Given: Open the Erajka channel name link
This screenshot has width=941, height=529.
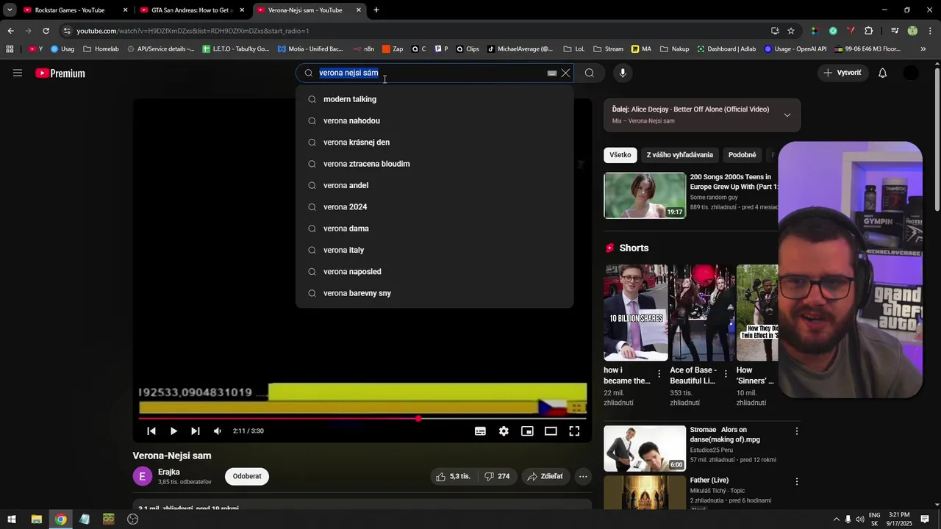Looking at the screenshot, I should click(169, 472).
